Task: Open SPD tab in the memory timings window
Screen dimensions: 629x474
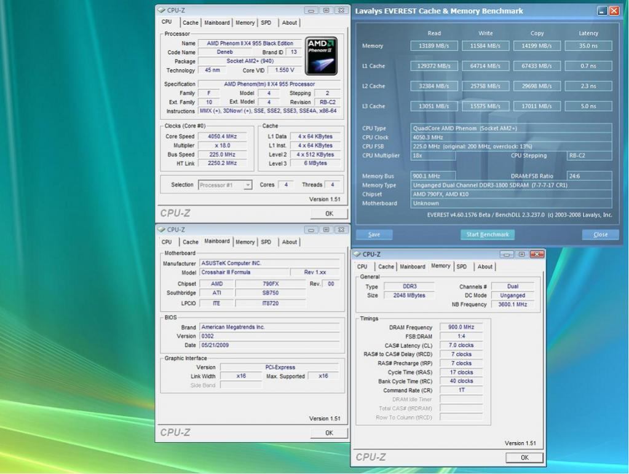Action: point(462,266)
